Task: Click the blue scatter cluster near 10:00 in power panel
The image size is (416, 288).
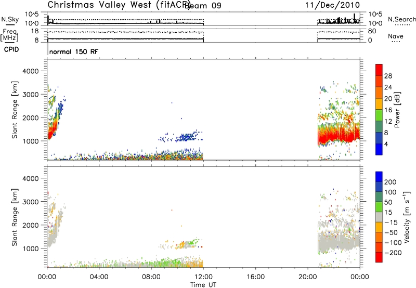Action: tap(187, 137)
